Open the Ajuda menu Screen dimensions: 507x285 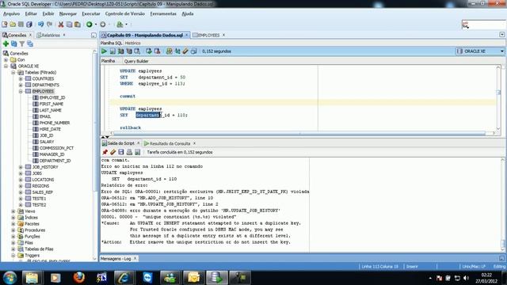click(x=188, y=14)
